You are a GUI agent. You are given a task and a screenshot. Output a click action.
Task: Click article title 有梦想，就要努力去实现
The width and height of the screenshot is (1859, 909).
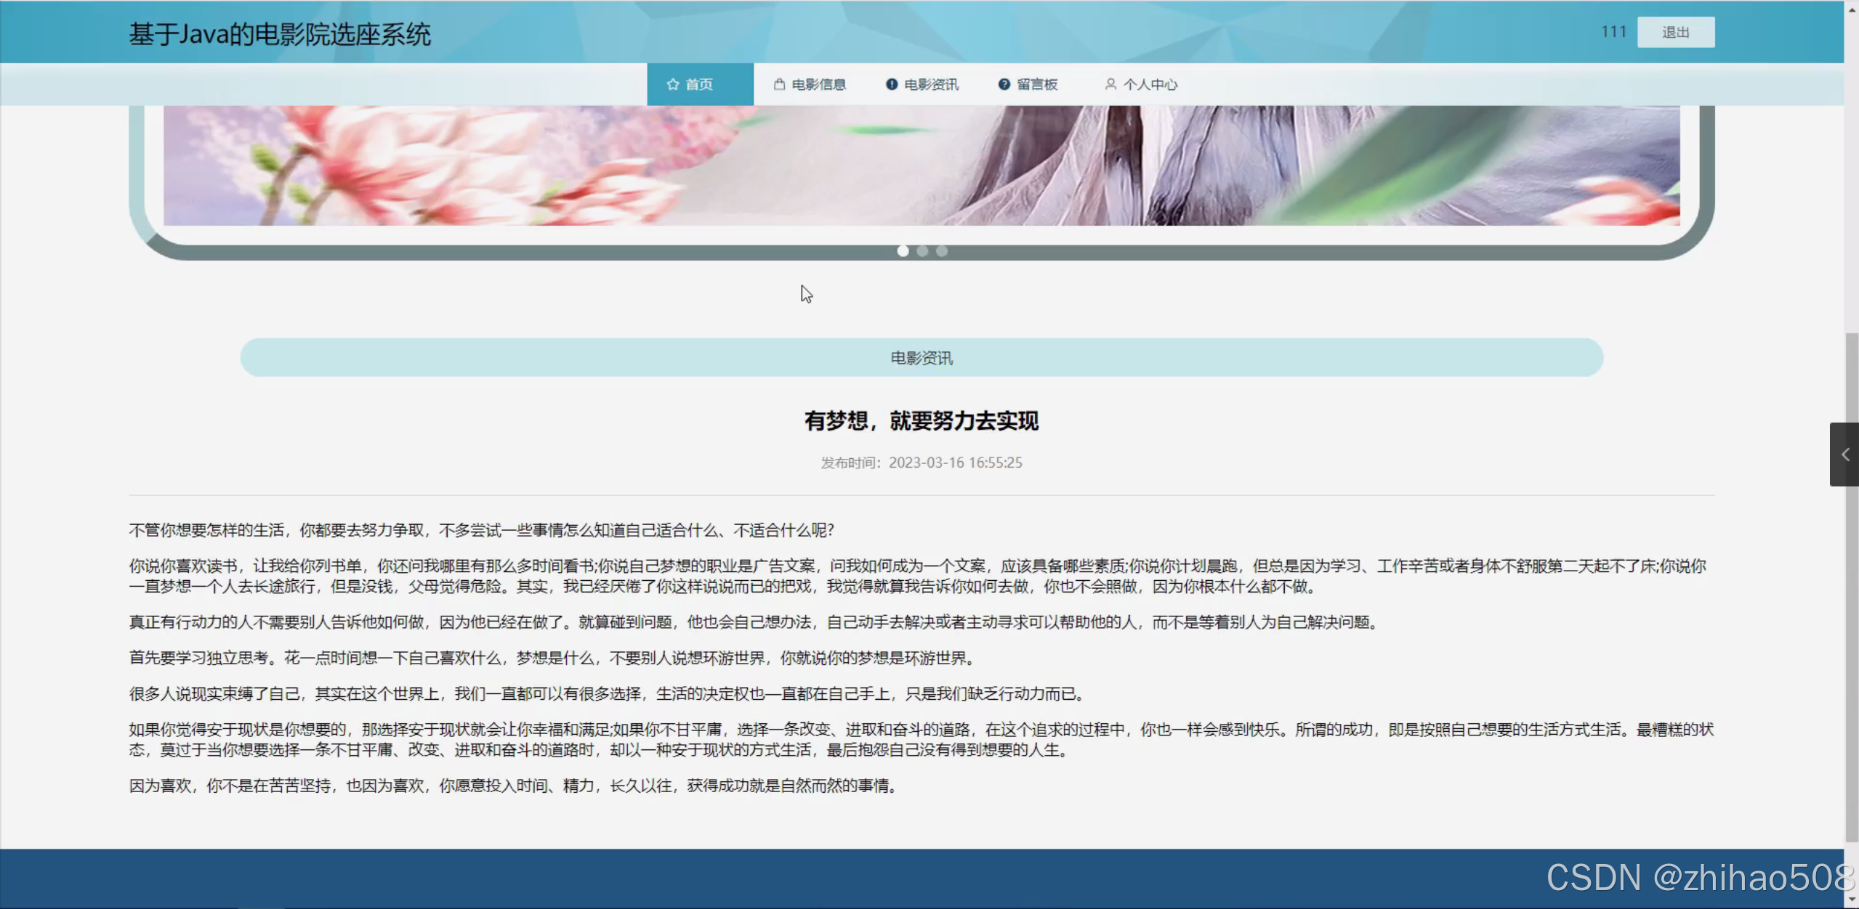coord(921,420)
